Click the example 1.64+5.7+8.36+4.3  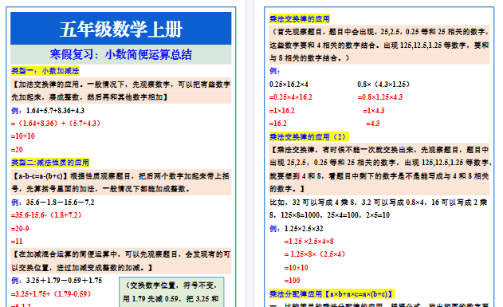[55, 111]
